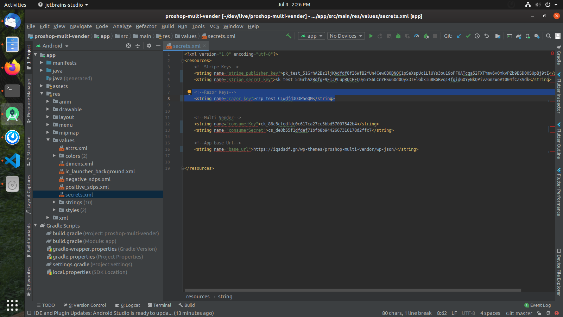Screen dimensions: 563x317
Task: Click the Git Rollback undo icon
Action: coord(486,36)
